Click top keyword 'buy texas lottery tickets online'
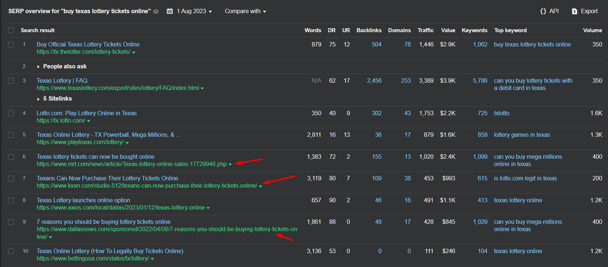This screenshot has width=608, height=267. 533,45
